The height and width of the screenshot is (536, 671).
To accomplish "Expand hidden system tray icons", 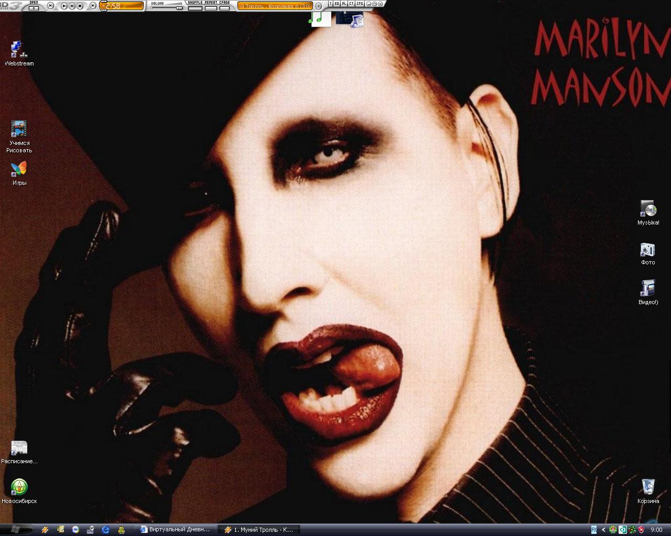I will coord(604,530).
